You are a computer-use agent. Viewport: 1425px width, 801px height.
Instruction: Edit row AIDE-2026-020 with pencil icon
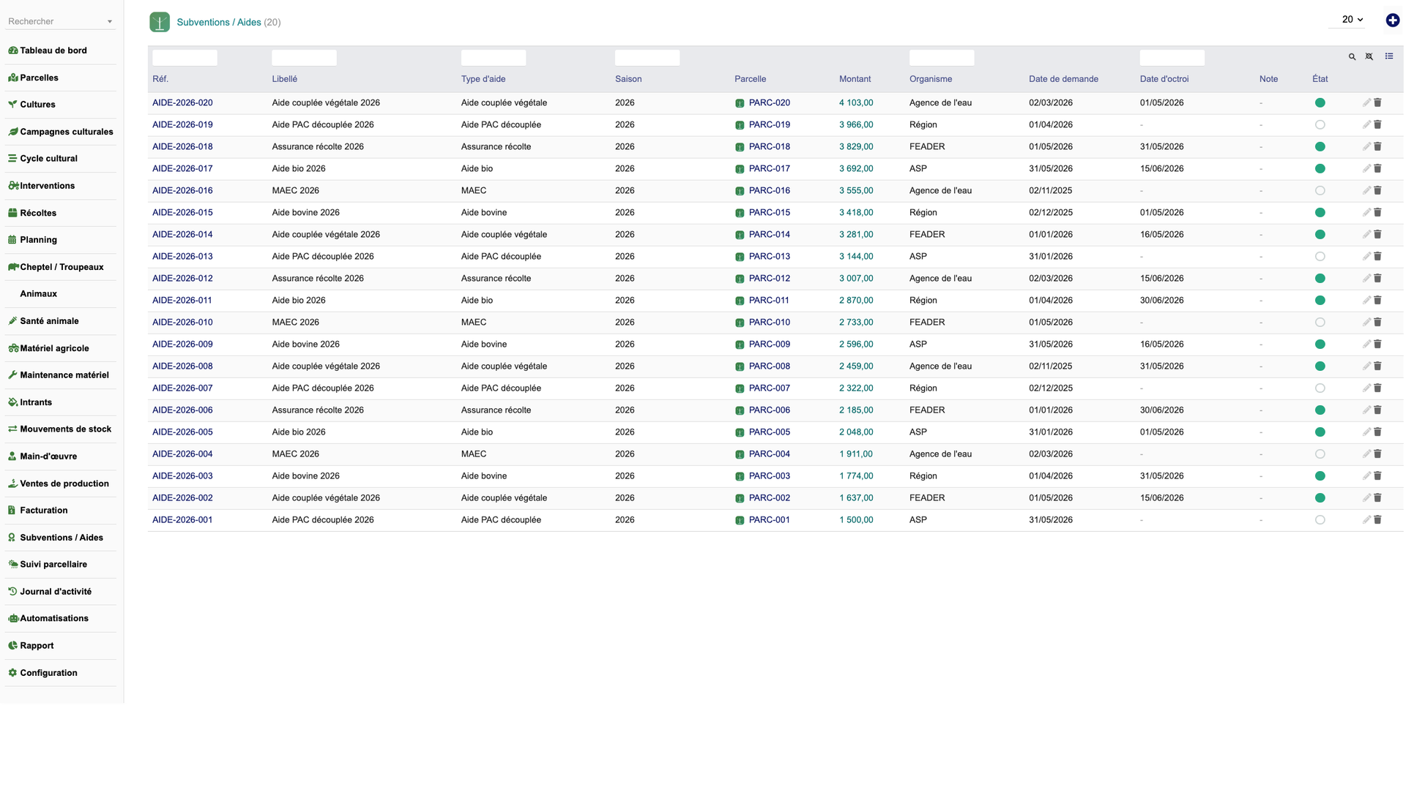[x=1366, y=103]
